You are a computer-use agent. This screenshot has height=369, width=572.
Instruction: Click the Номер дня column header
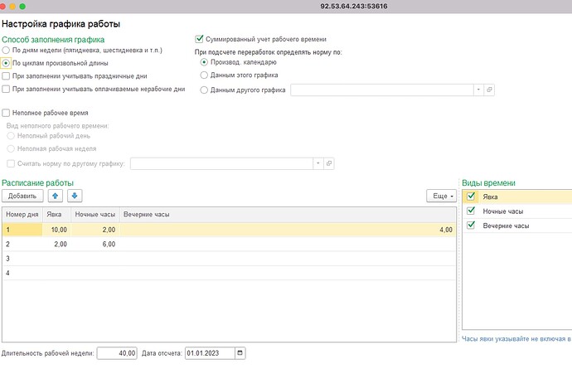pyautogui.click(x=22, y=215)
